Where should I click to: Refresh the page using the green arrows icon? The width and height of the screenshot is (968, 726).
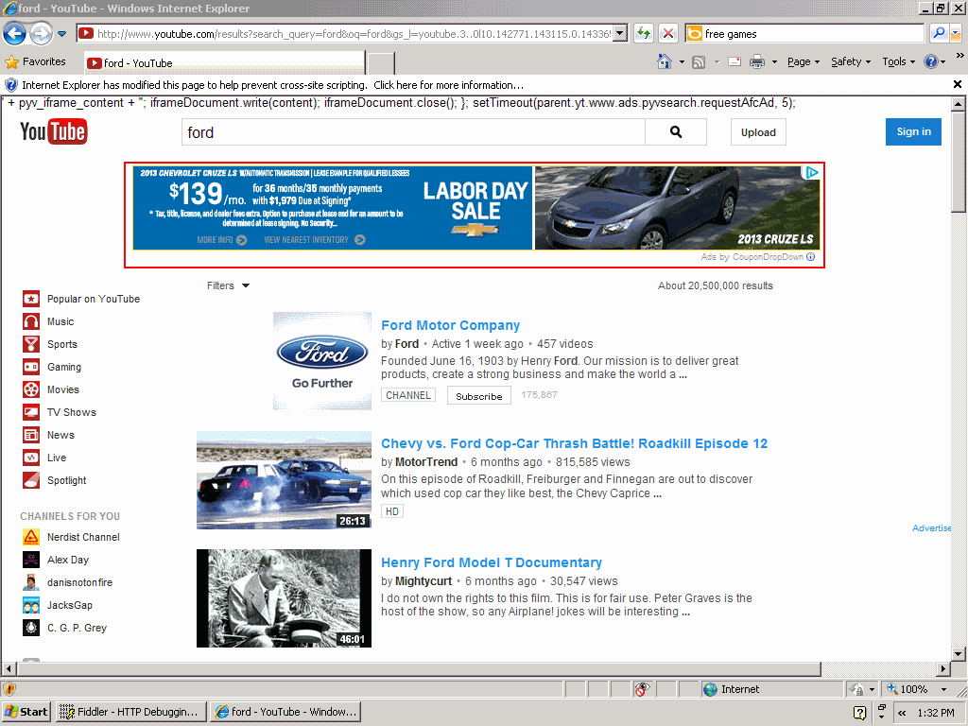(643, 33)
